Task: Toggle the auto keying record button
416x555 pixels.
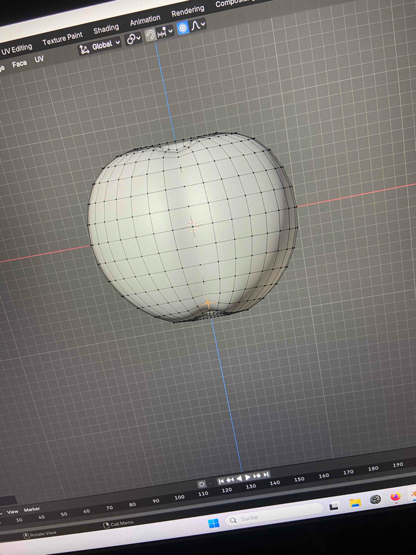Action: (201, 485)
